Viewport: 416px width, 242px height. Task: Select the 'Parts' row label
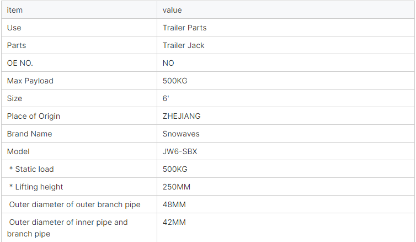[x=79, y=45]
